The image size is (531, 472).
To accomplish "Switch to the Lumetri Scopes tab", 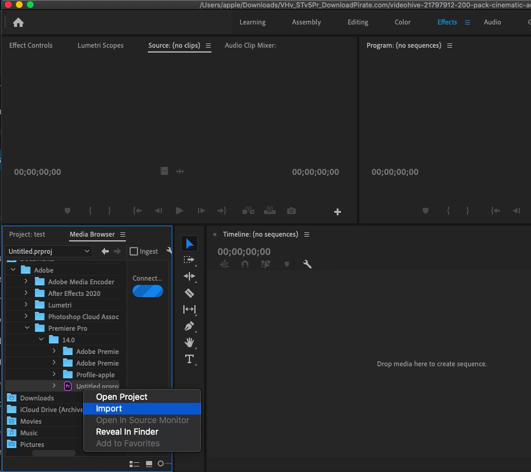I will pyautogui.click(x=101, y=45).
